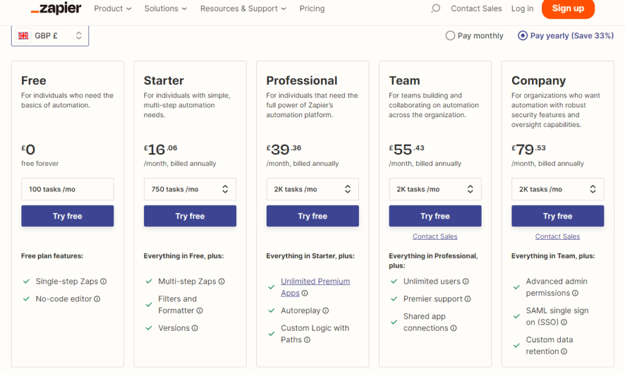The width and height of the screenshot is (625, 374).
Task: Open Starter 750 tasks /mo dropdown
Action: tap(190, 189)
